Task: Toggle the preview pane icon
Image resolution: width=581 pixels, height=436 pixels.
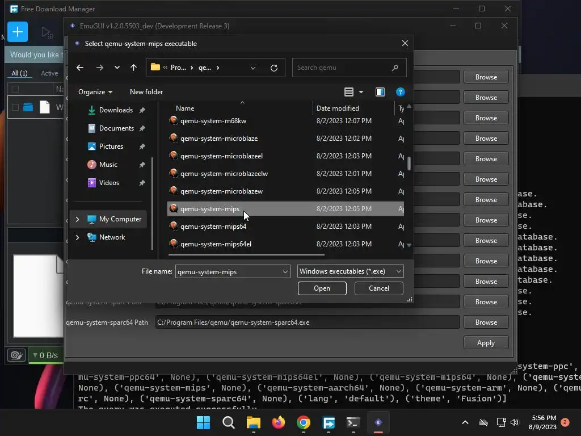Action: 380,92
